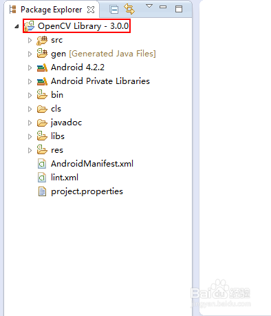The image size is (271, 316).
Task: Click the Android Private Libraries icon
Action: click(x=42, y=81)
